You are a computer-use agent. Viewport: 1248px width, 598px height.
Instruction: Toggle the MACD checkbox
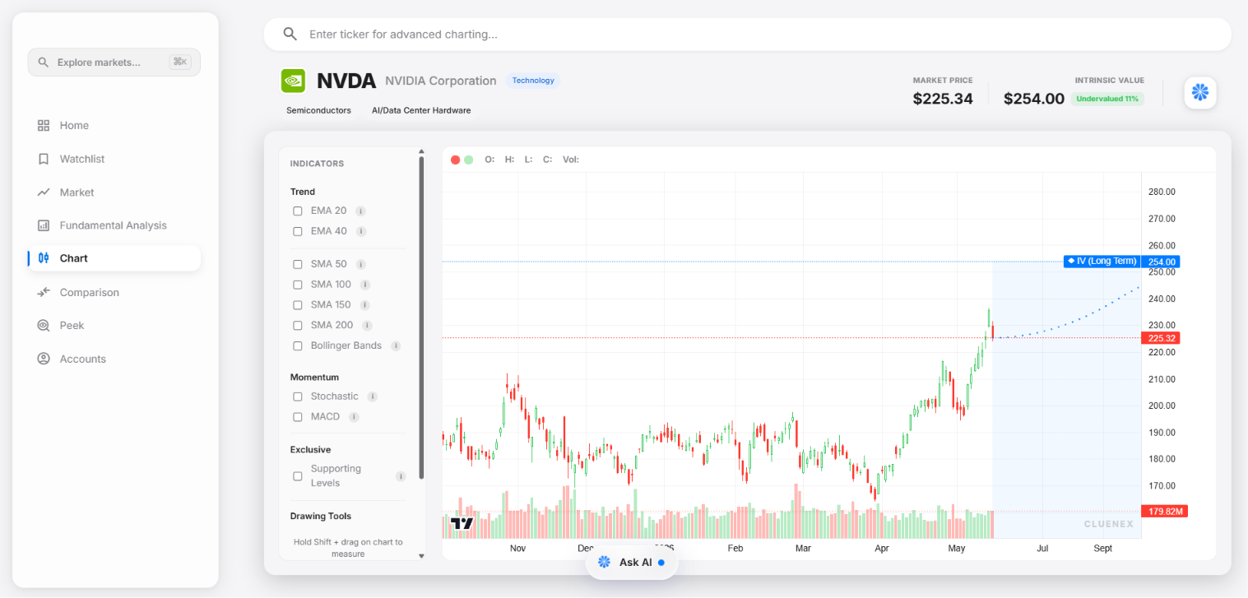pos(298,417)
